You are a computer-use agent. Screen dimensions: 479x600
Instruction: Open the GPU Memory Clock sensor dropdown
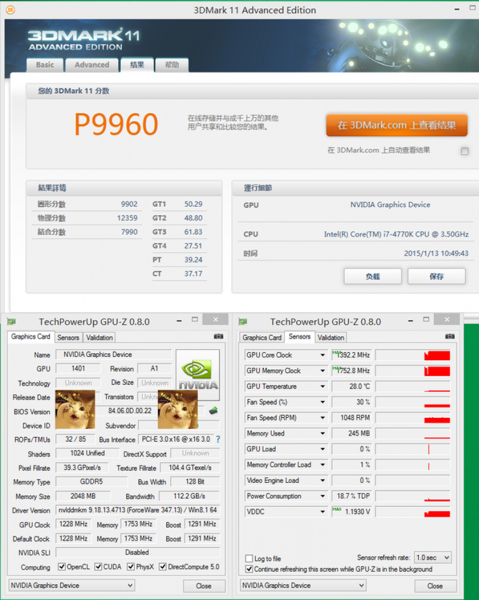323,371
